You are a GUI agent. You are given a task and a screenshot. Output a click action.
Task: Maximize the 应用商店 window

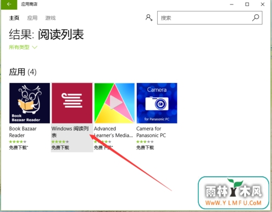[x=247, y=4]
